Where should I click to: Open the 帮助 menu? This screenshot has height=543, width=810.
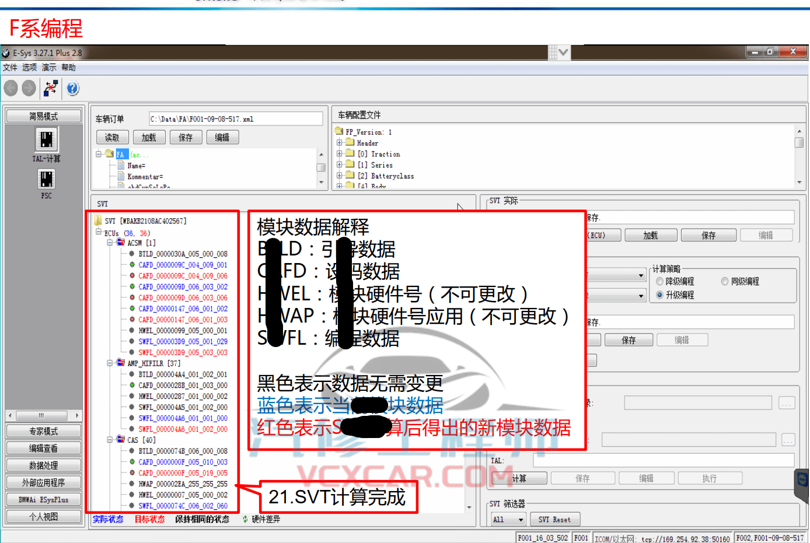click(68, 67)
